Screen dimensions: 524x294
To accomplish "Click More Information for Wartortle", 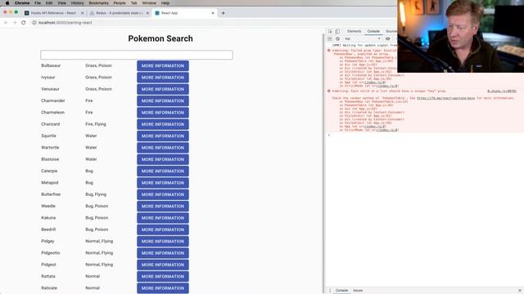I will point(163,147).
